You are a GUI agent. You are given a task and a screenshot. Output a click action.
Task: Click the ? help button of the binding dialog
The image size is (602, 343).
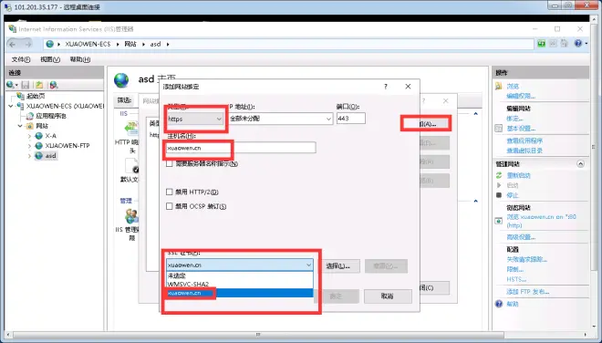(386, 87)
